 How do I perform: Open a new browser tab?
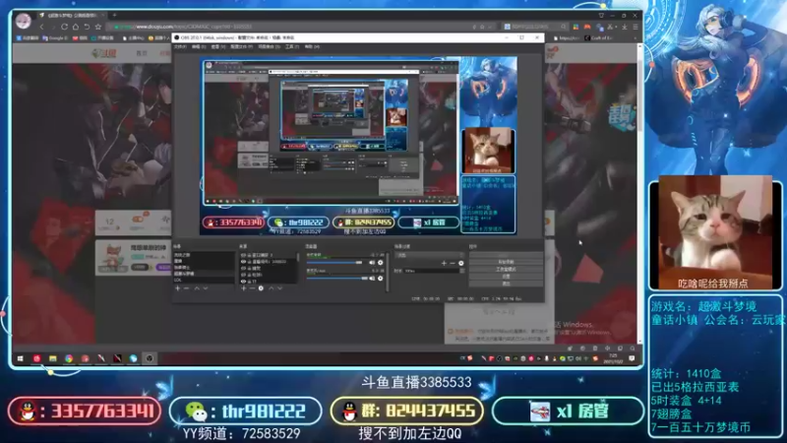pyautogui.click(x=114, y=15)
